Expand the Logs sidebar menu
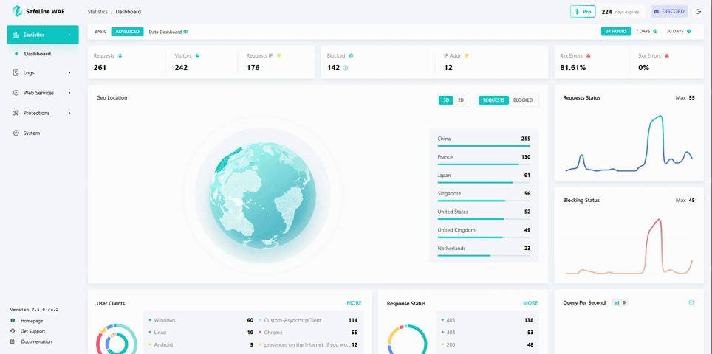 (69, 73)
